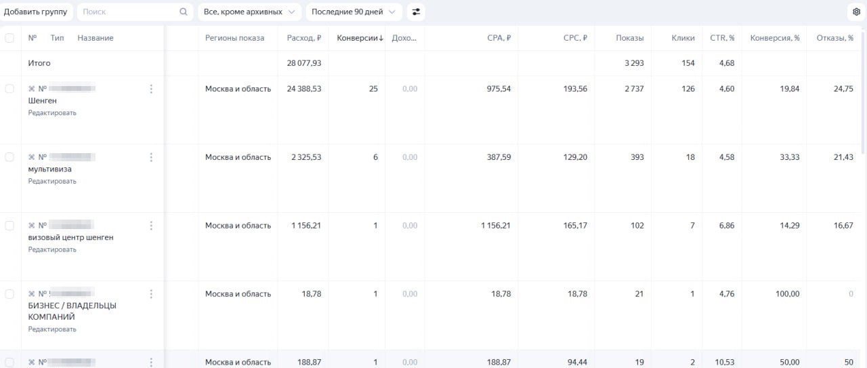Click the filter sliders icon
This screenshot has height=368, width=867.
[416, 12]
